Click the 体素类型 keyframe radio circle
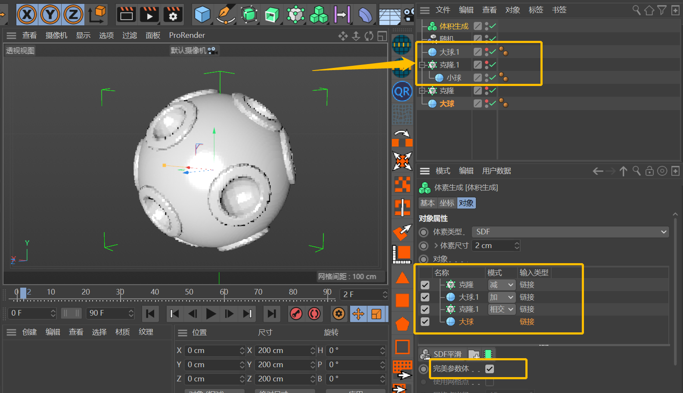The image size is (683, 393). click(x=424, y=232)
